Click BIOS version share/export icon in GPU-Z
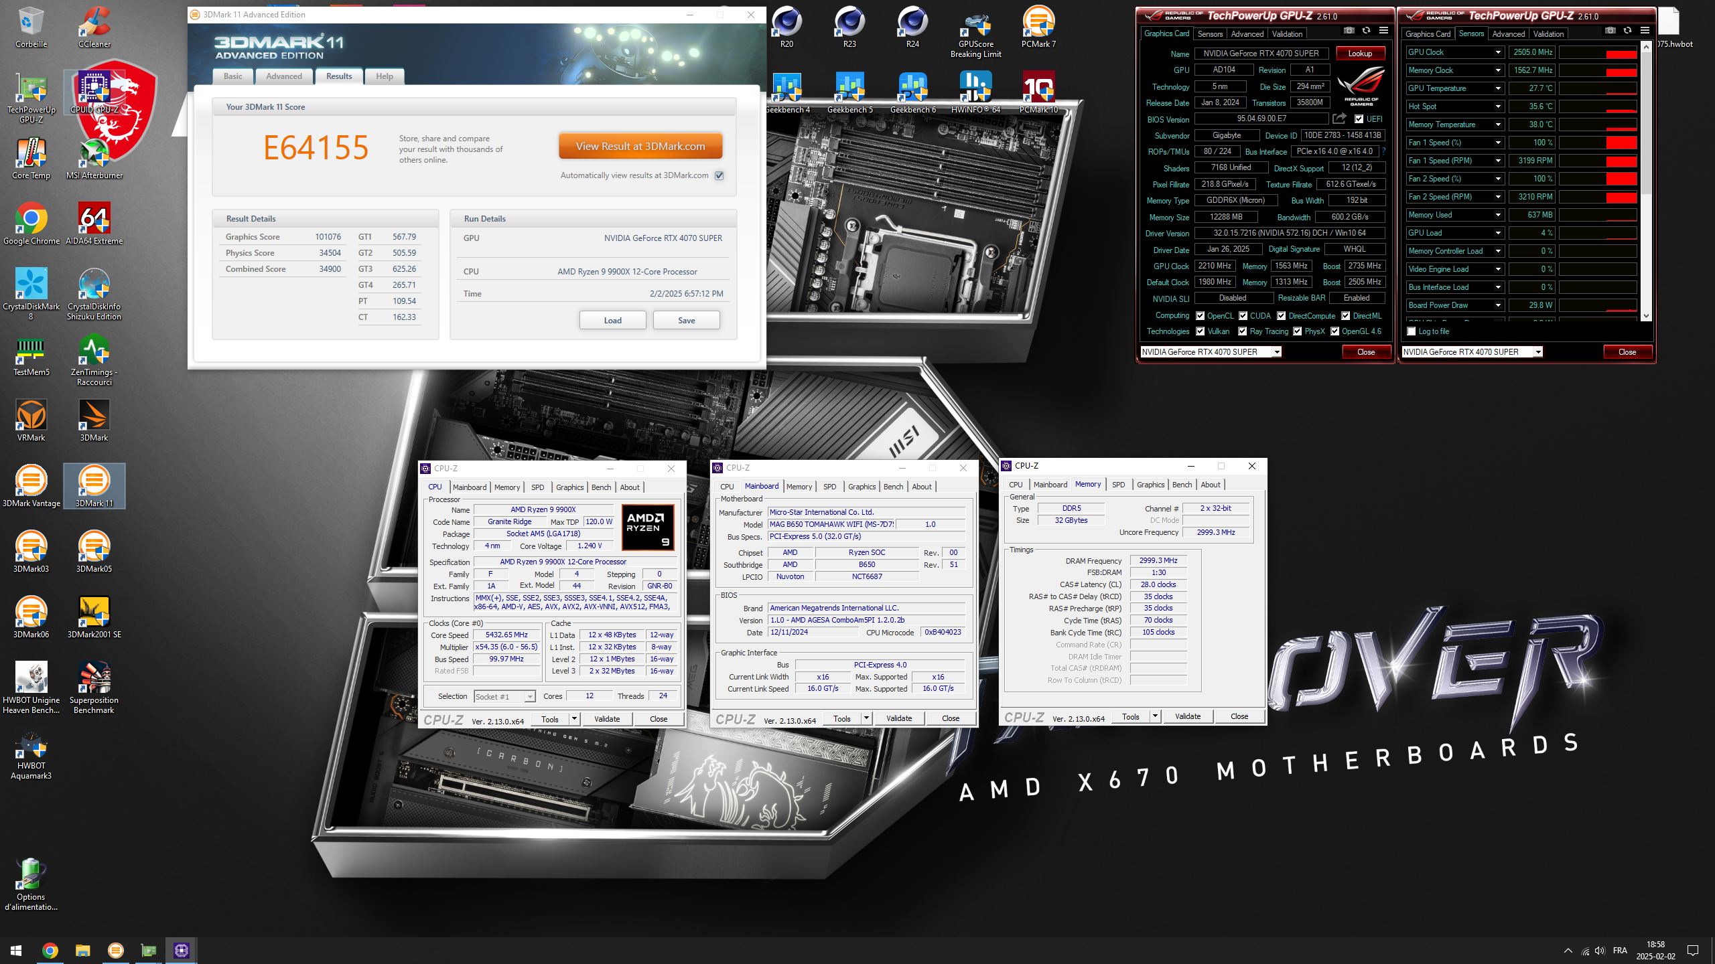Viewport: 1715px width, 964px height. (x=1339, y=118)
